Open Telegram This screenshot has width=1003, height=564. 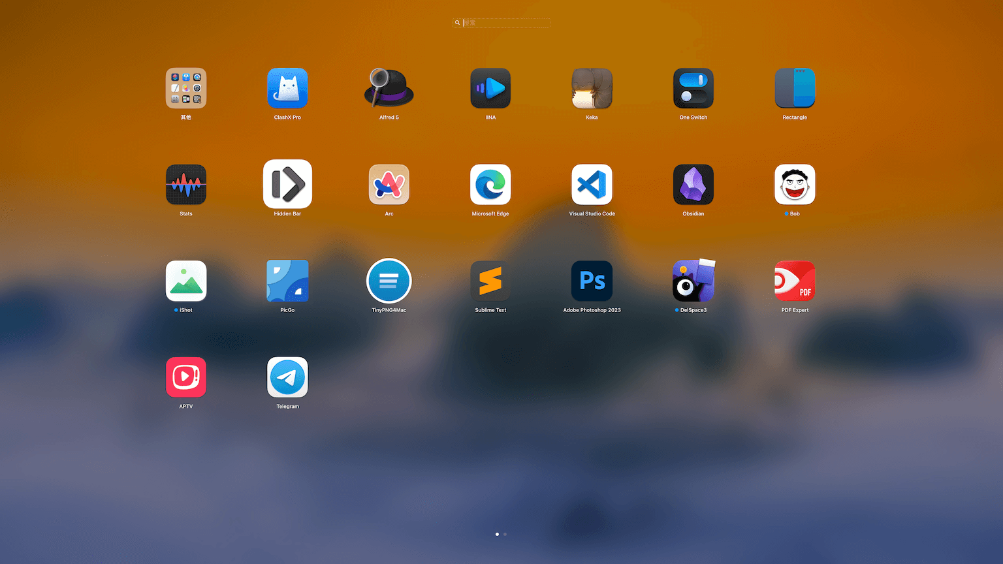coord(287,377)
